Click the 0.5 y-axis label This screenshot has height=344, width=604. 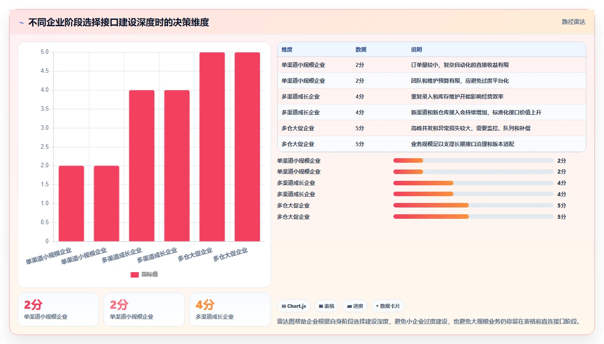44,222
